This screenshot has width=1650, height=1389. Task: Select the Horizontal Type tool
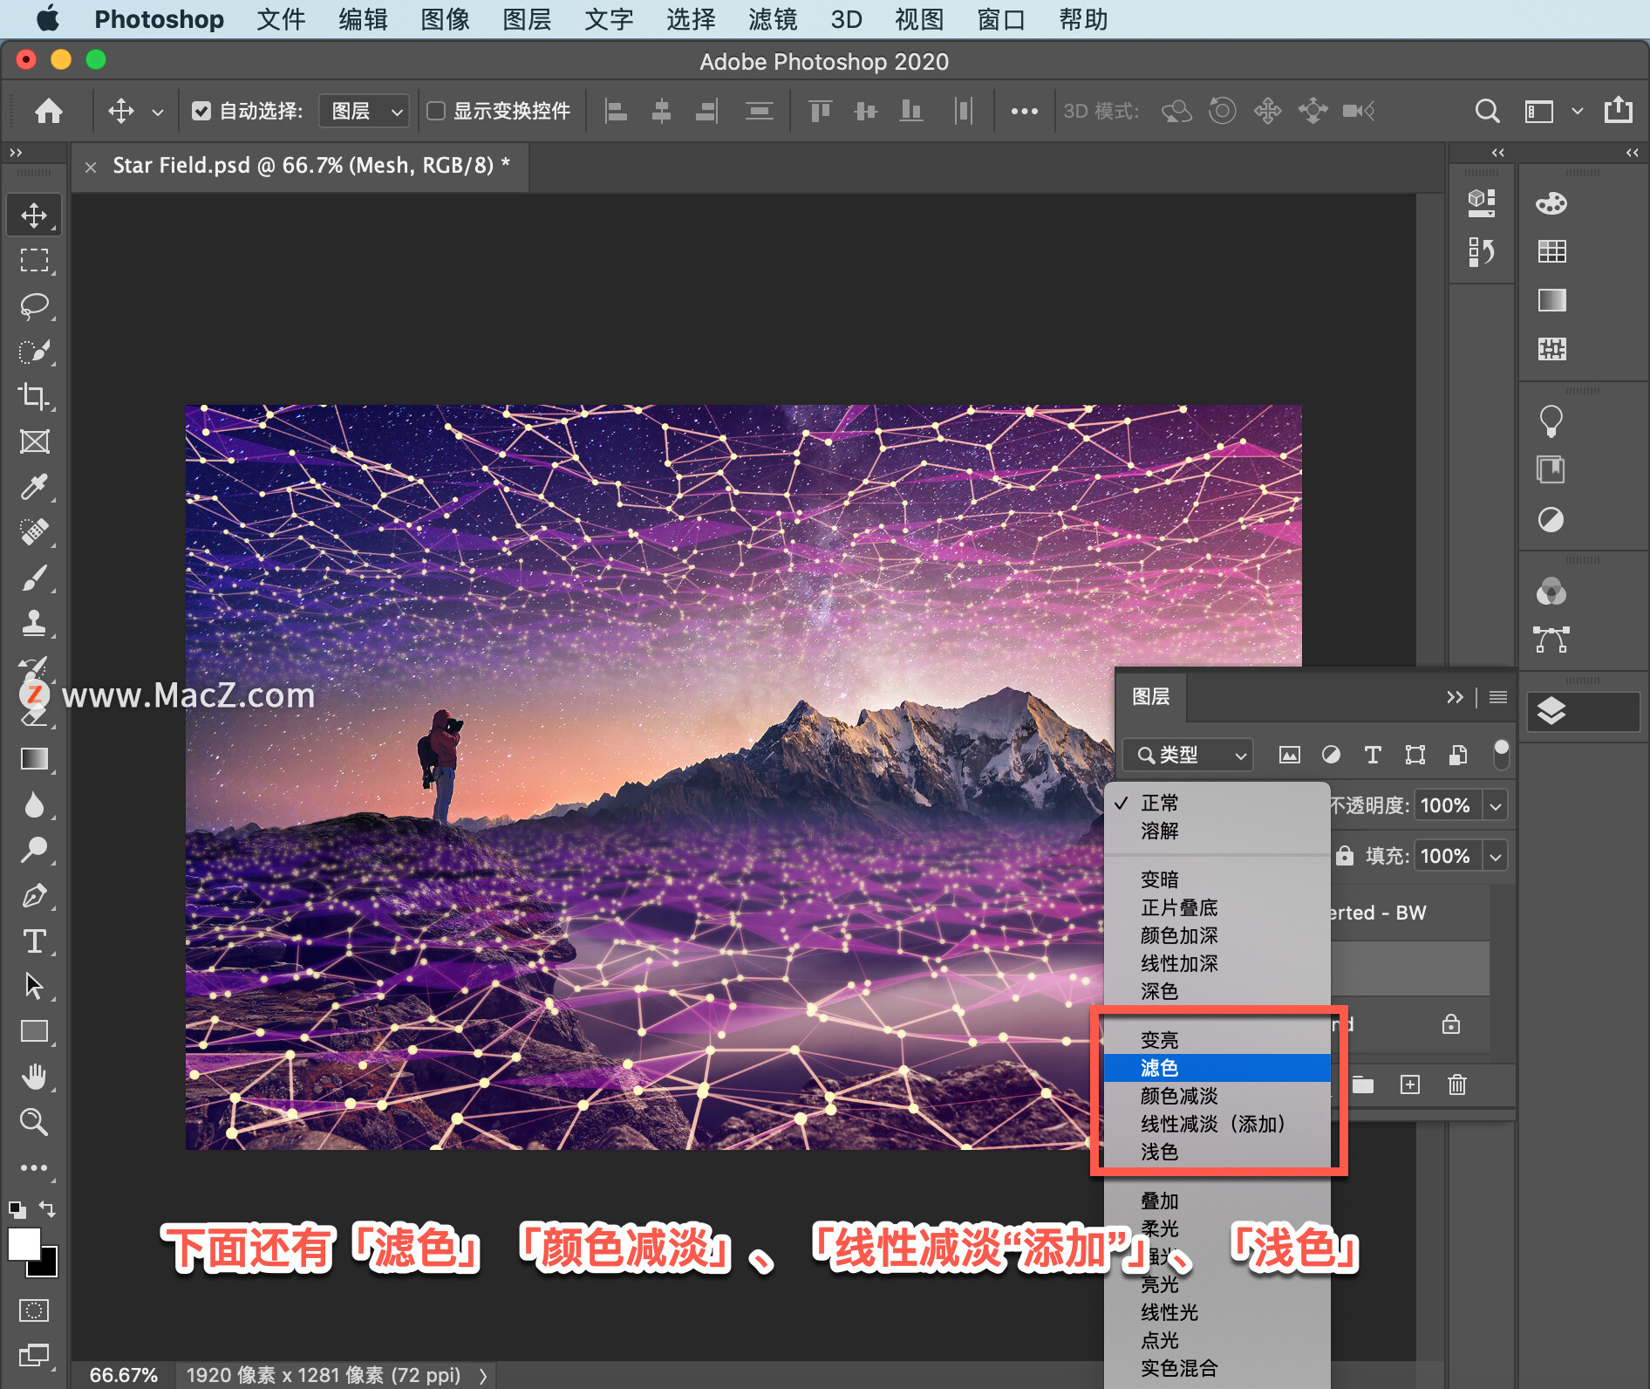point(34,941)
